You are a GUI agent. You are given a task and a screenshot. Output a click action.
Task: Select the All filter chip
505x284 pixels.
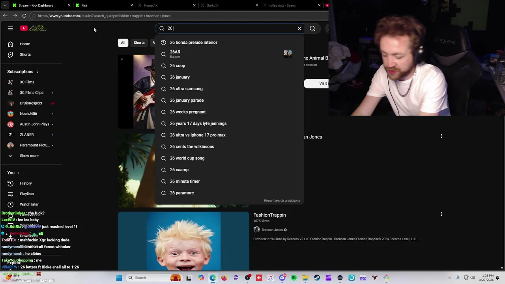coord(123,43)
